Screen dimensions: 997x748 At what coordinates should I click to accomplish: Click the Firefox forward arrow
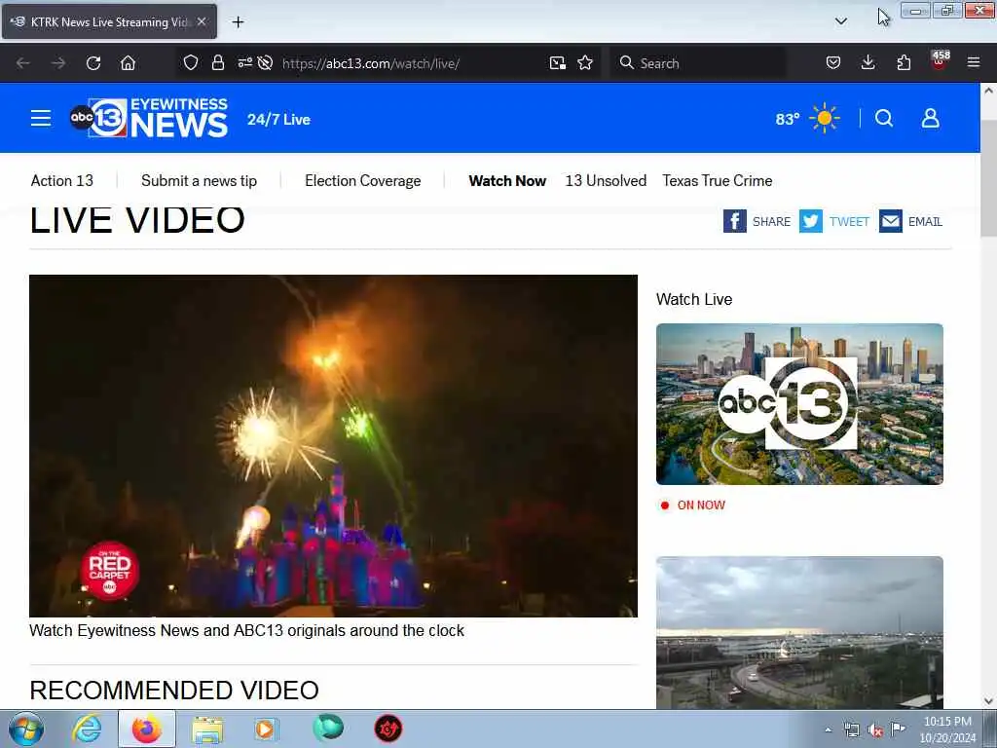(58, 63)
